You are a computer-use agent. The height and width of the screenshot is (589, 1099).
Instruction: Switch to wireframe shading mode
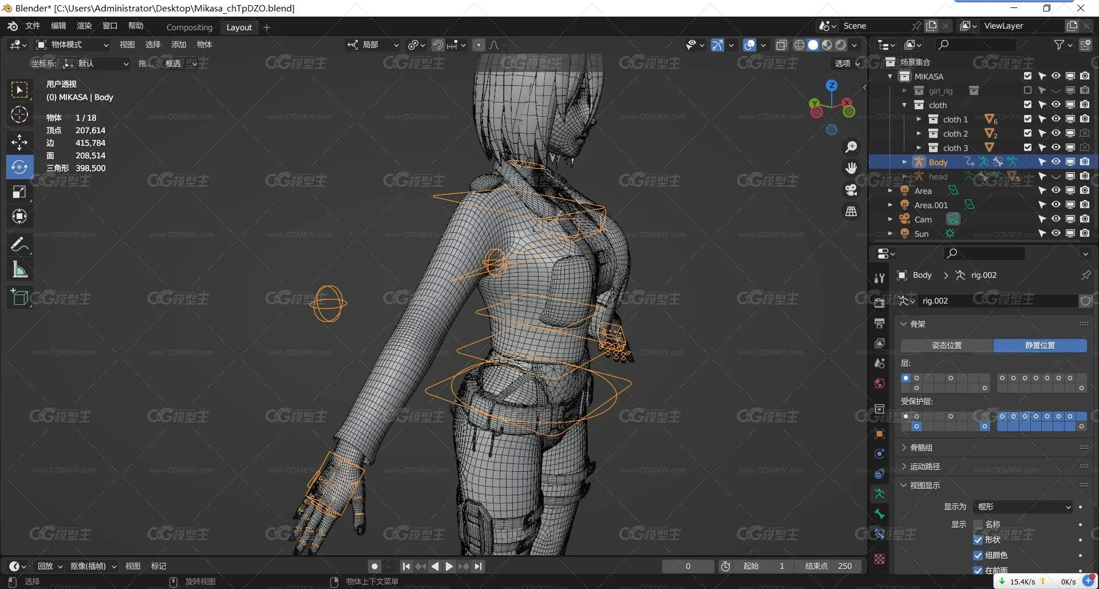[x=799, y=45]
